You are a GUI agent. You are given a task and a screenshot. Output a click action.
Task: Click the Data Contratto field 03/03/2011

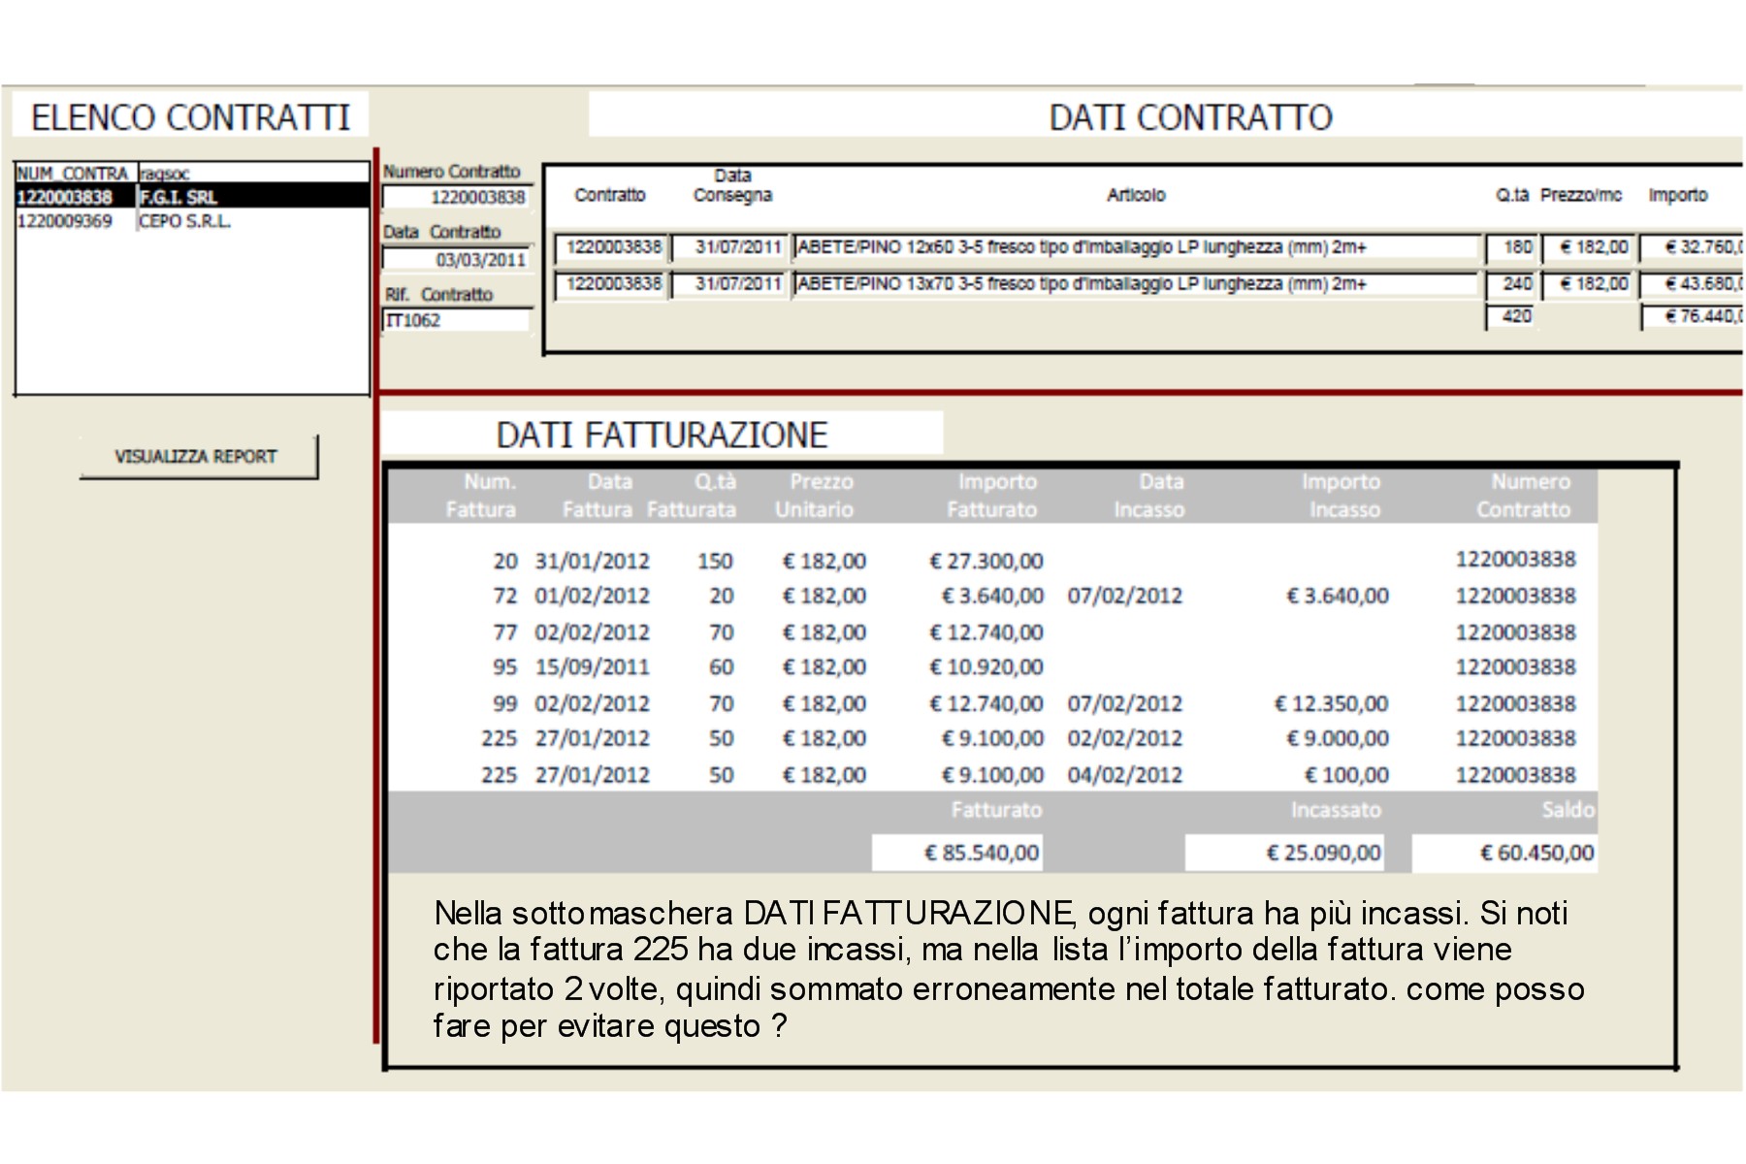456,260
